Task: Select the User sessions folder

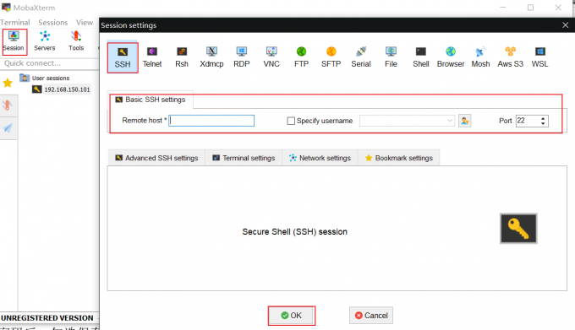Action: [x=45, y=78]
